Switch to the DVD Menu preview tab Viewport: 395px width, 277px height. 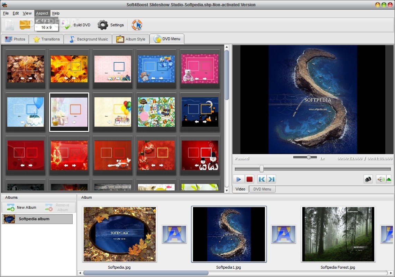[262, 189]
